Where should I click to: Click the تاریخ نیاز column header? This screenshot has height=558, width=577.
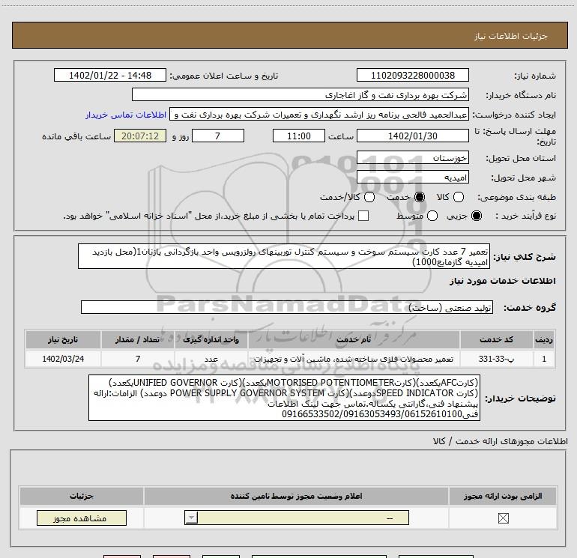pyautogui.click(x=63, y=339)
